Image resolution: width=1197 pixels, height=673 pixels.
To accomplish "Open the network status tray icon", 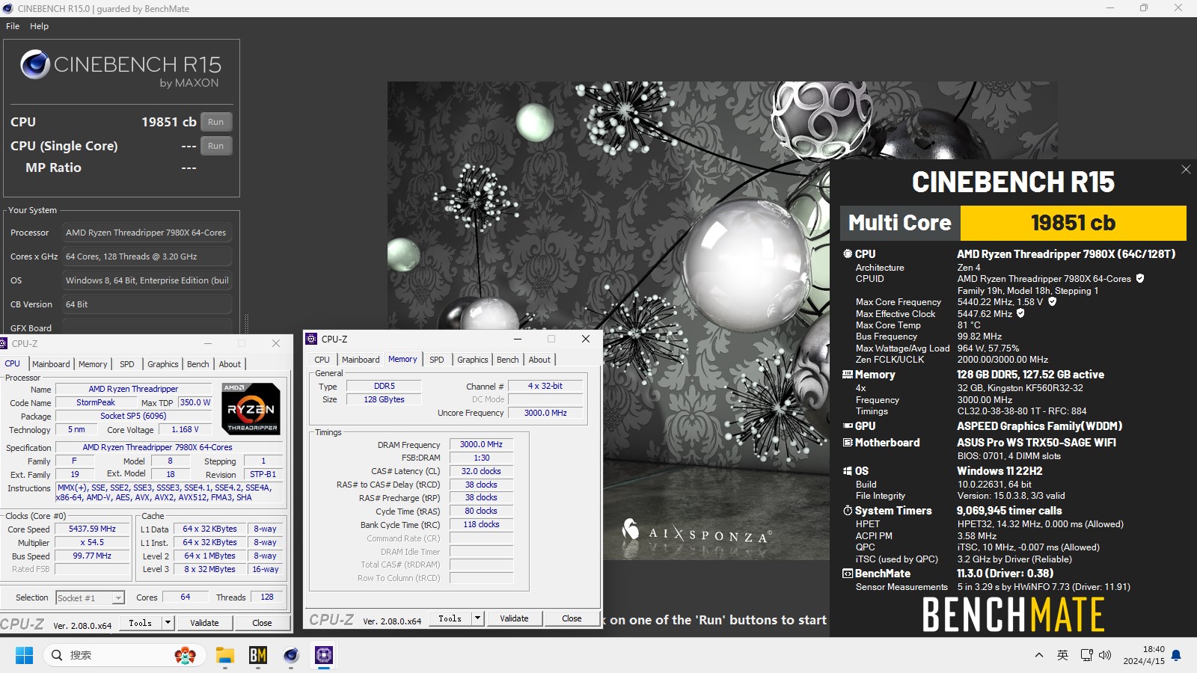I will (1087, 656).
